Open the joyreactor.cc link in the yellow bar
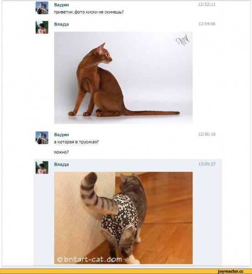The image size is (252, 274). point(231,271)
